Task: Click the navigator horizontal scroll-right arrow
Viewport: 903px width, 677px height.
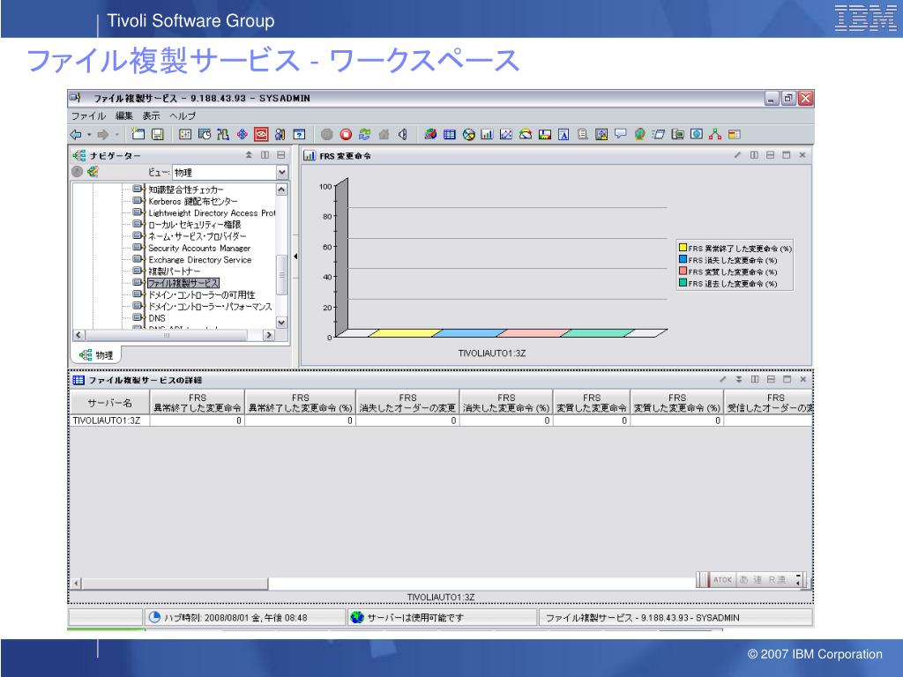Action: [268, 335]
